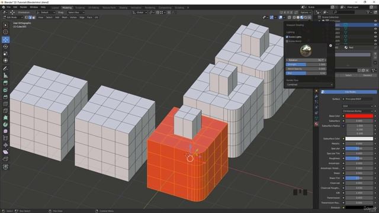Expand the Options dropdown in viewport header
The width and height of the screenshot is (379, 213).
[306, 12]
